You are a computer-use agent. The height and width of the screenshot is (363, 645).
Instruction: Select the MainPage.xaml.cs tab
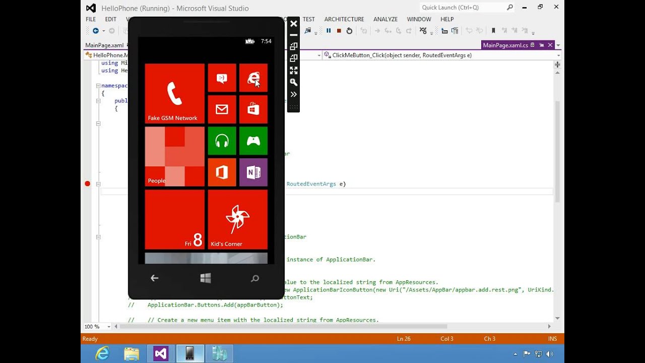505,45
